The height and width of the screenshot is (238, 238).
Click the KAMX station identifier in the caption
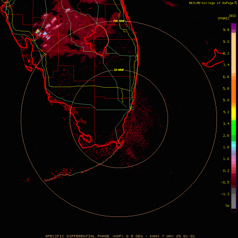point(154,236)
